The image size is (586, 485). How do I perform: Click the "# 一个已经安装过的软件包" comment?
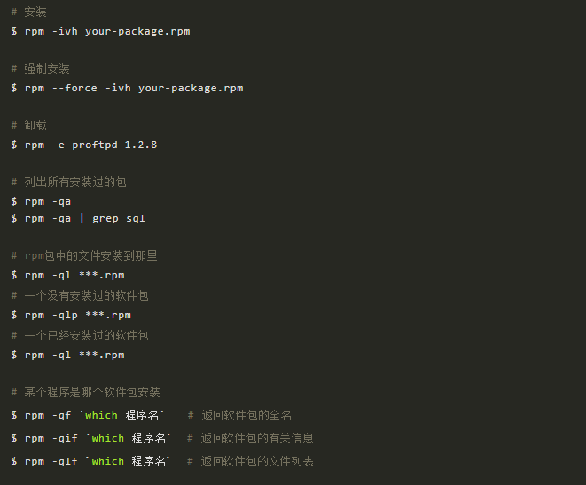coord(80,335)
